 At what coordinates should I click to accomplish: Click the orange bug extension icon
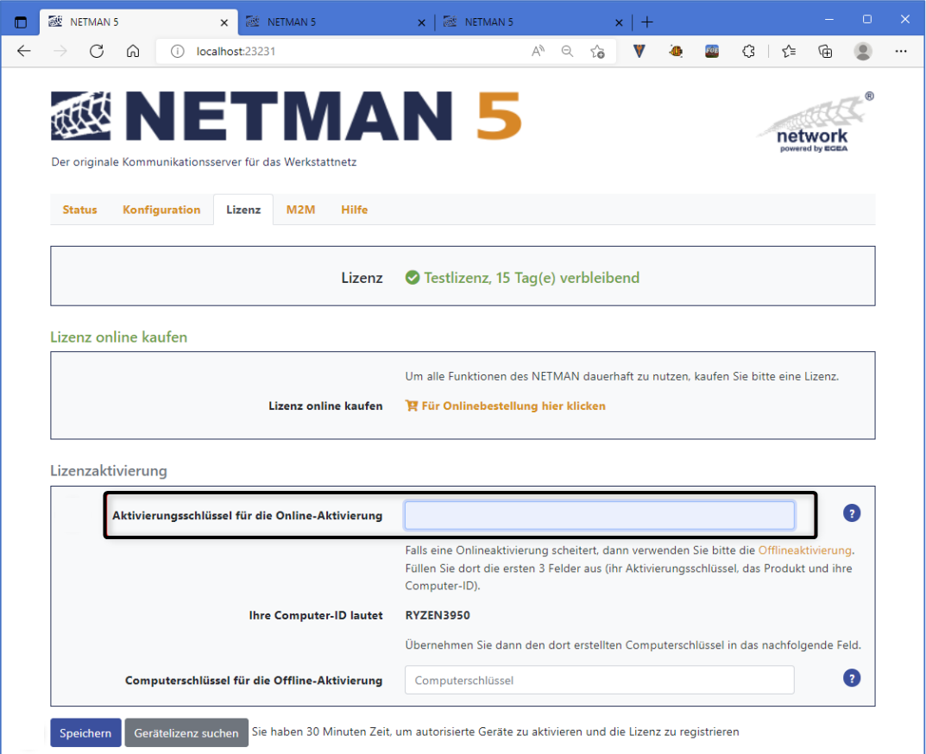pos(676,52)
